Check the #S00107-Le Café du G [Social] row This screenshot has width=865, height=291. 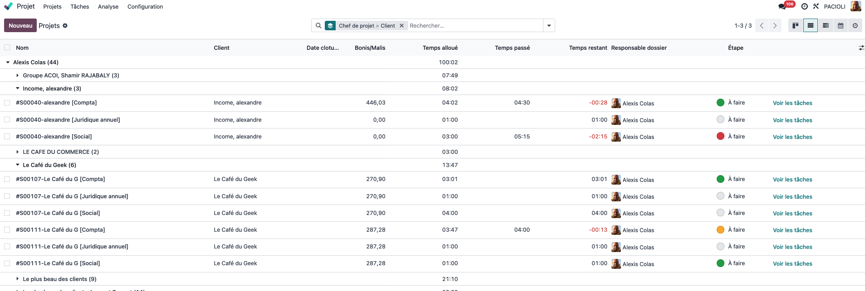(7, 213)
